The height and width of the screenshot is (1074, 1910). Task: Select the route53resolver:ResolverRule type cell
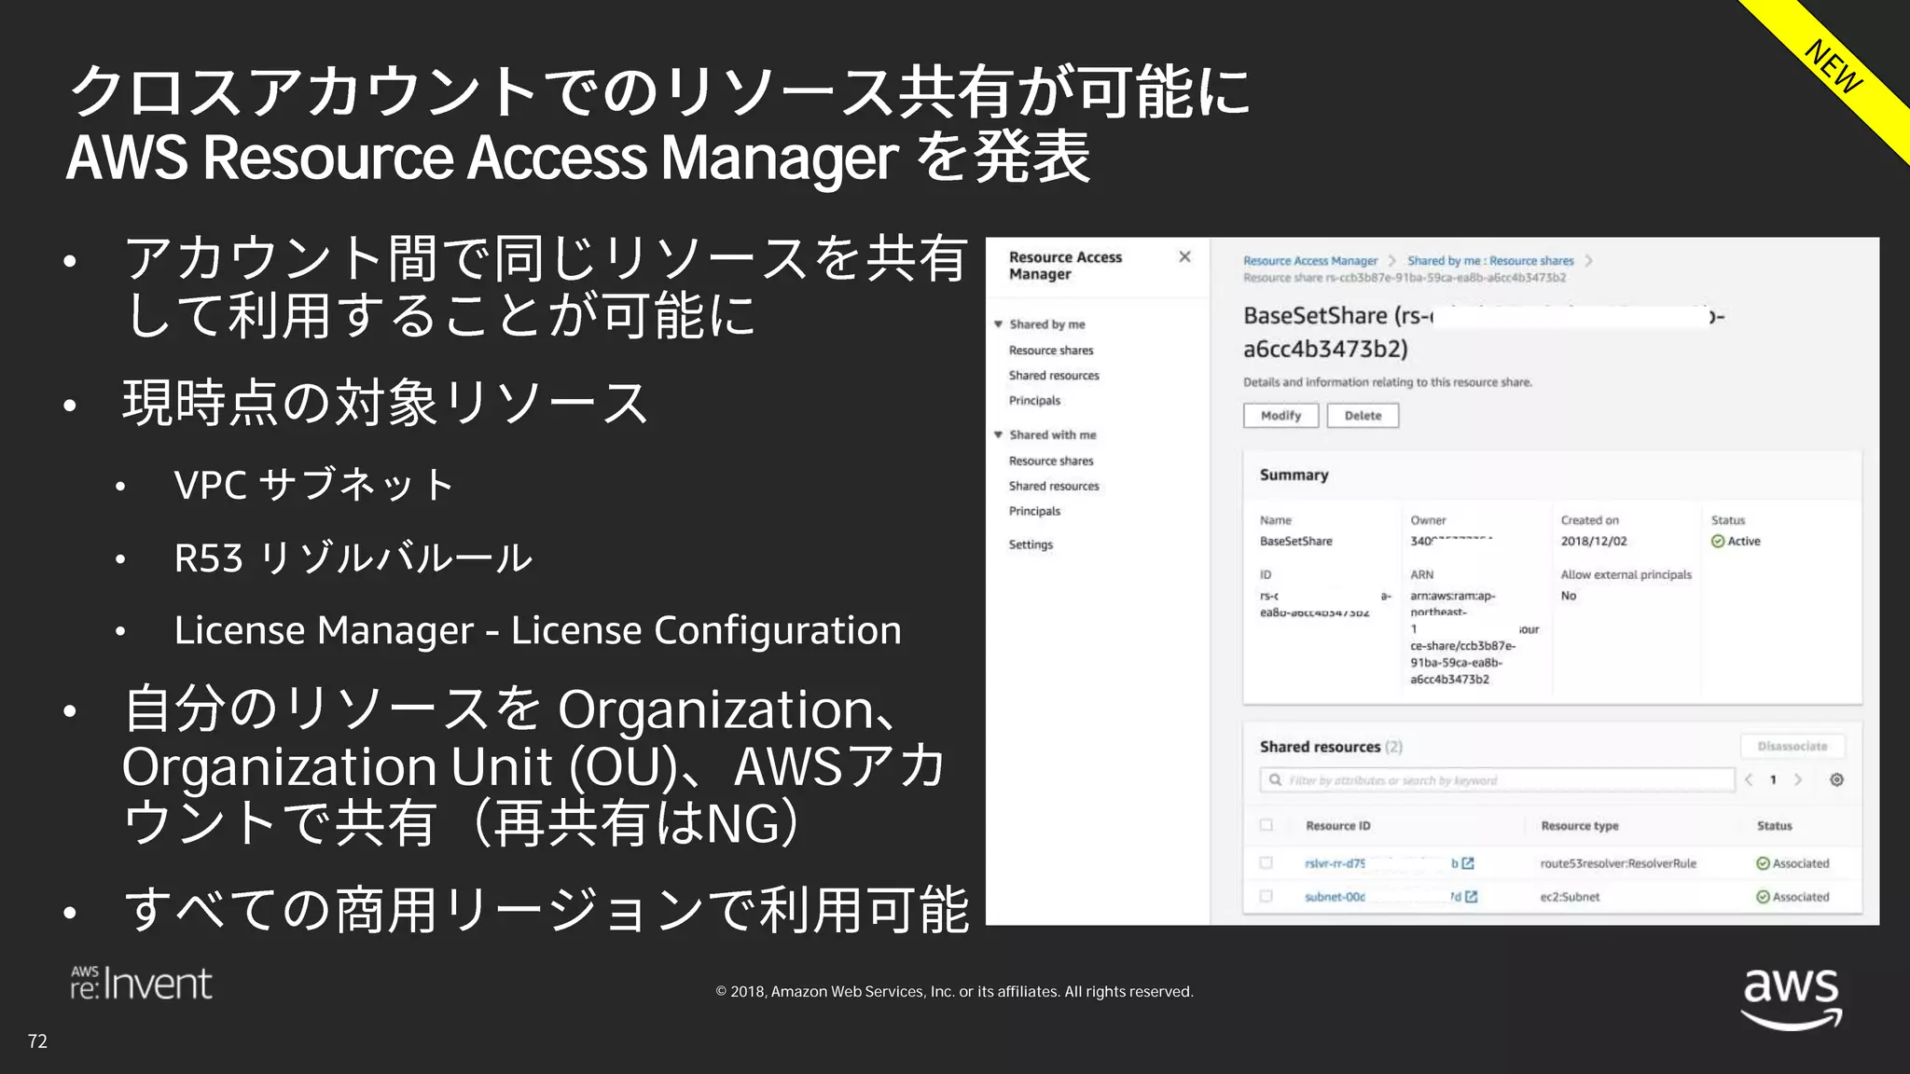coord(1618,863)
